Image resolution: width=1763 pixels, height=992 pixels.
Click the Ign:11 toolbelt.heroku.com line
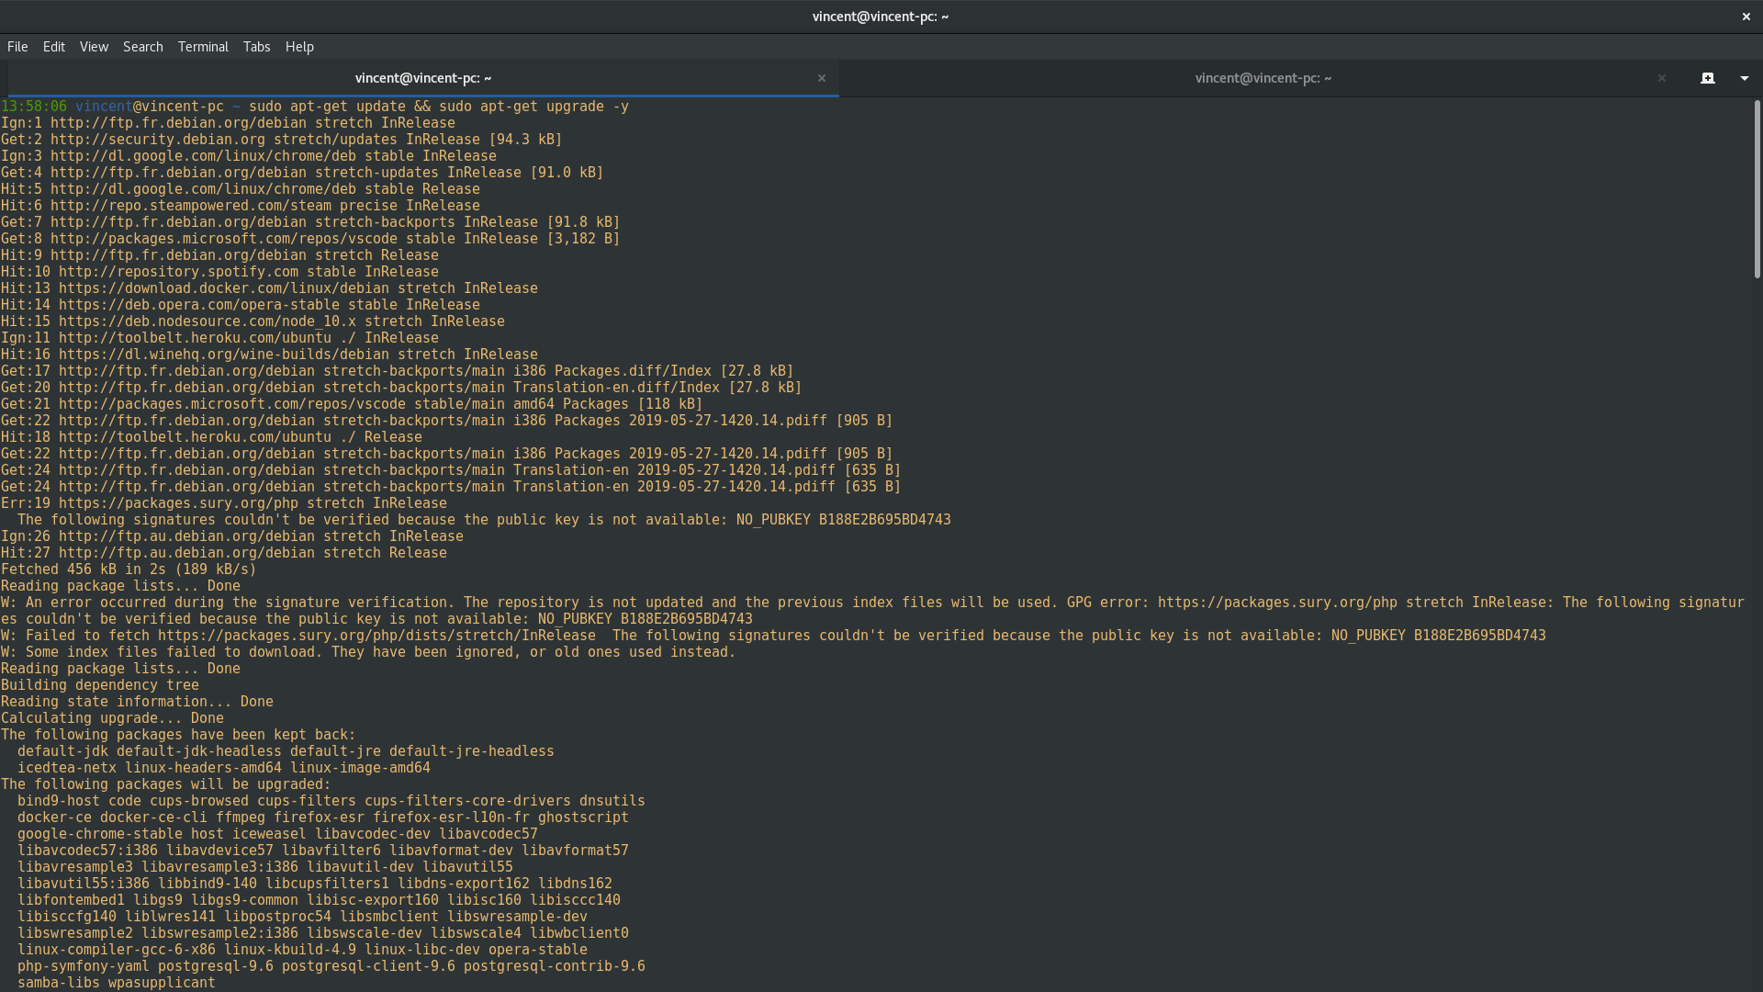220,338
